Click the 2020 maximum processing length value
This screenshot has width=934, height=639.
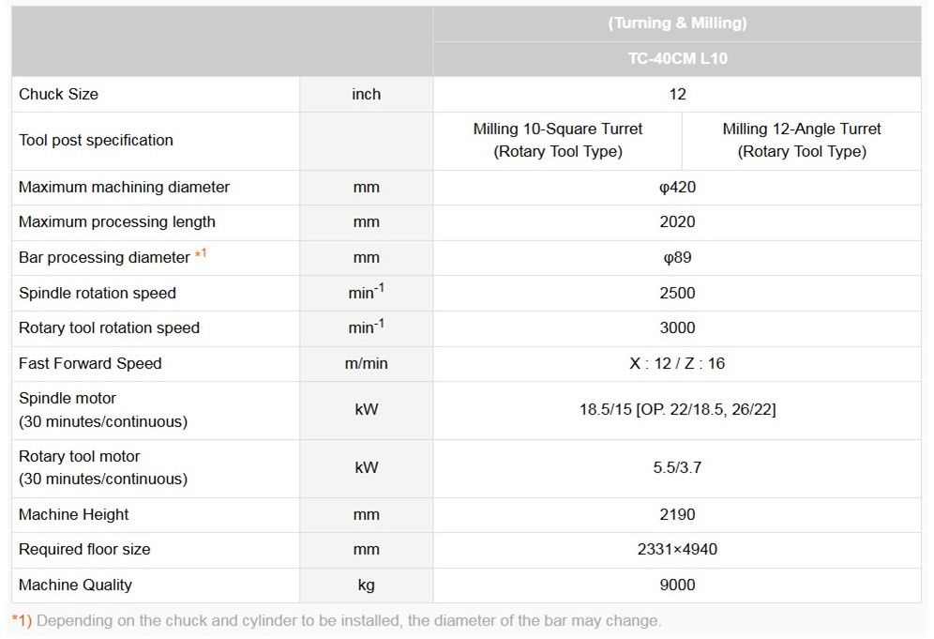point(677,221)
